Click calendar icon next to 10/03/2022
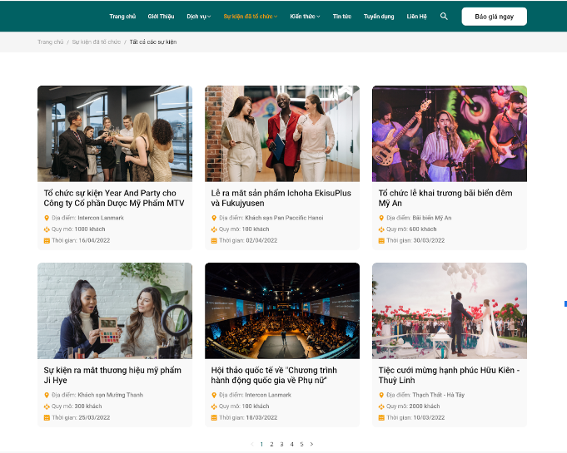The height and width of the screenshot is (453, 567). click(381, 417)
